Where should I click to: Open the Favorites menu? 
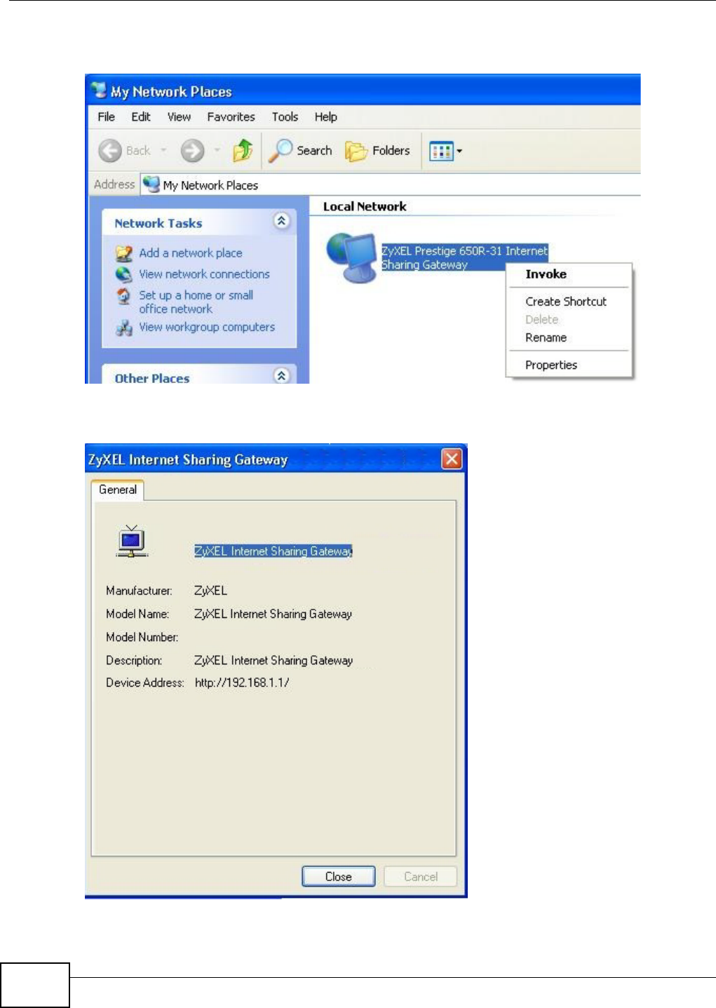pos(231,117)
